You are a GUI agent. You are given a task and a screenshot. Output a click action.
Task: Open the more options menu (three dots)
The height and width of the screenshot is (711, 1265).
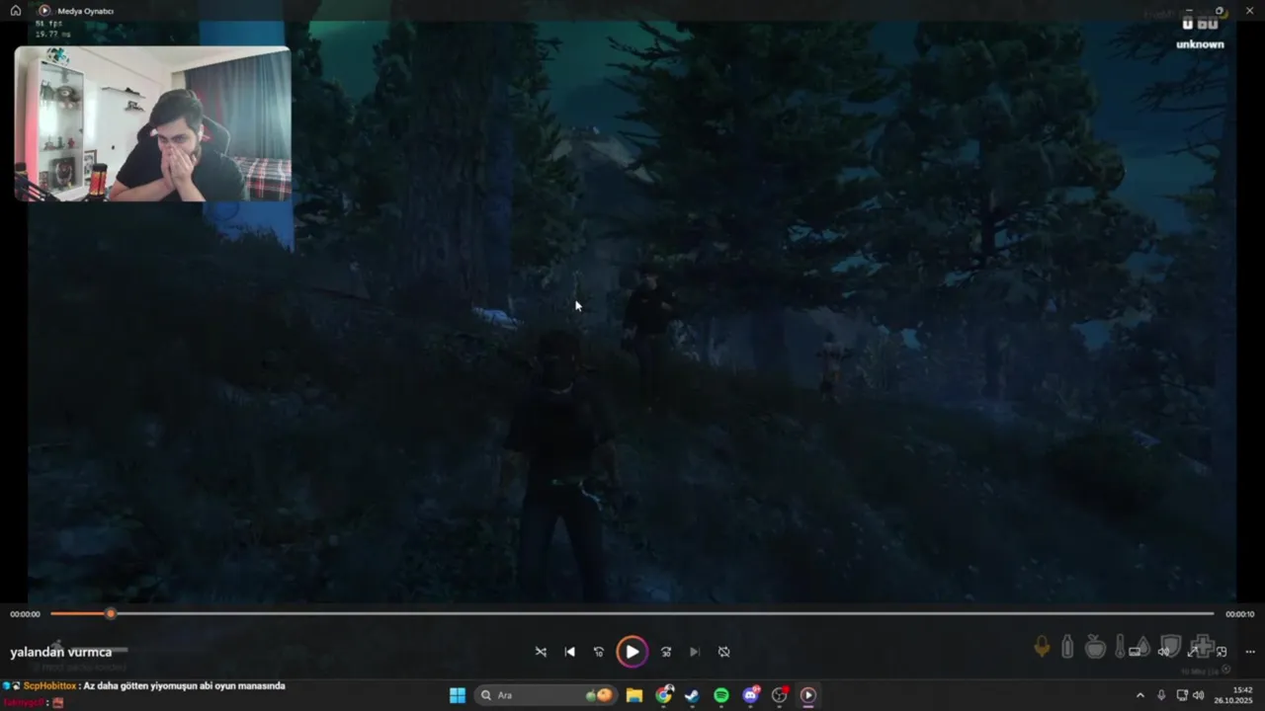1250,651
